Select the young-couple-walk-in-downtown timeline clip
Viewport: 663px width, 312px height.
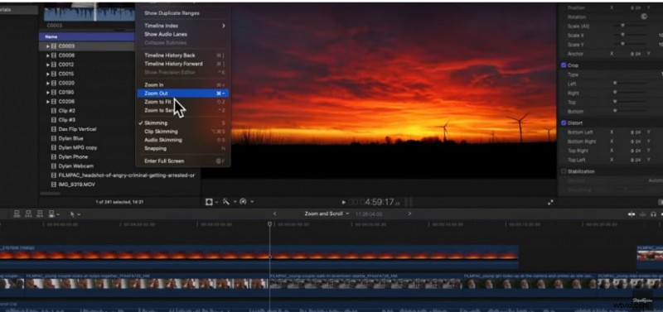coord(366,284)
